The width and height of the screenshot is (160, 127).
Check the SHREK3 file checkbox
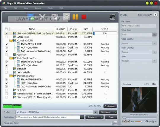coord(7,90)
